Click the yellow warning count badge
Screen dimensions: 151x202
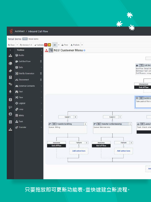49,45
